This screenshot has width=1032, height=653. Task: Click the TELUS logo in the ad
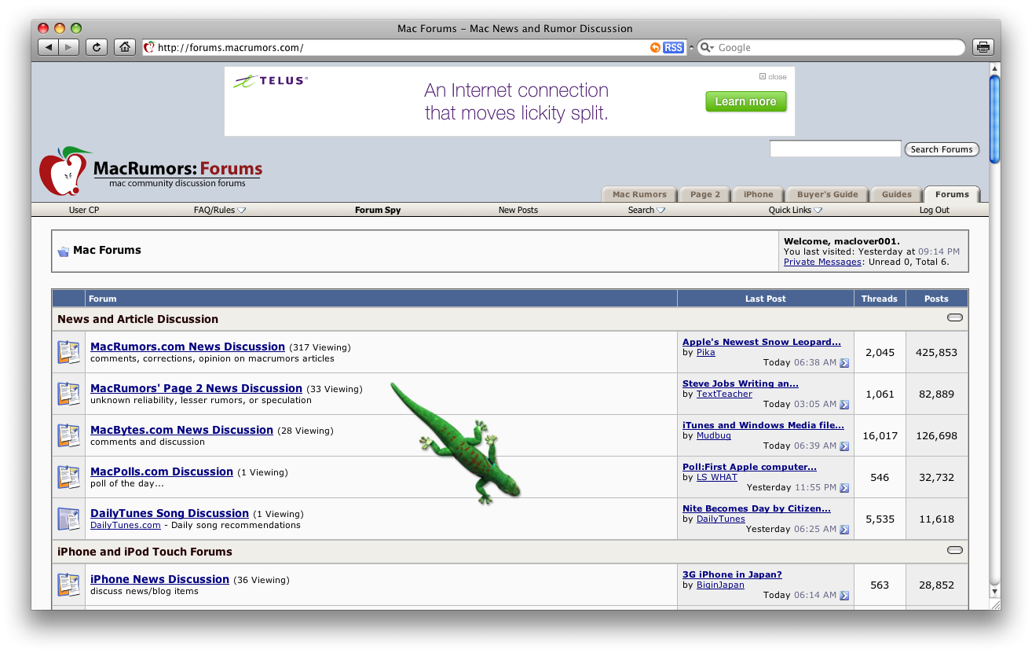[x=271, y=80]
